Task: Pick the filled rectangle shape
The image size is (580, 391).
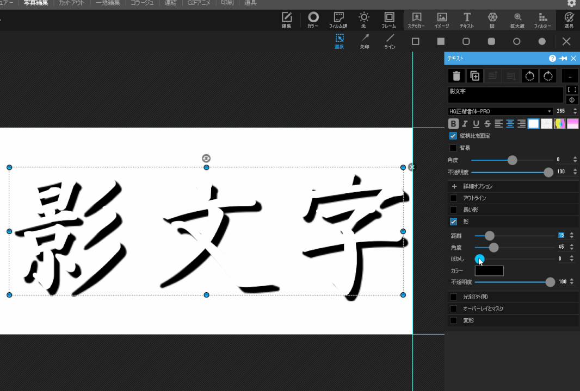Action: (x=441, y=41)
